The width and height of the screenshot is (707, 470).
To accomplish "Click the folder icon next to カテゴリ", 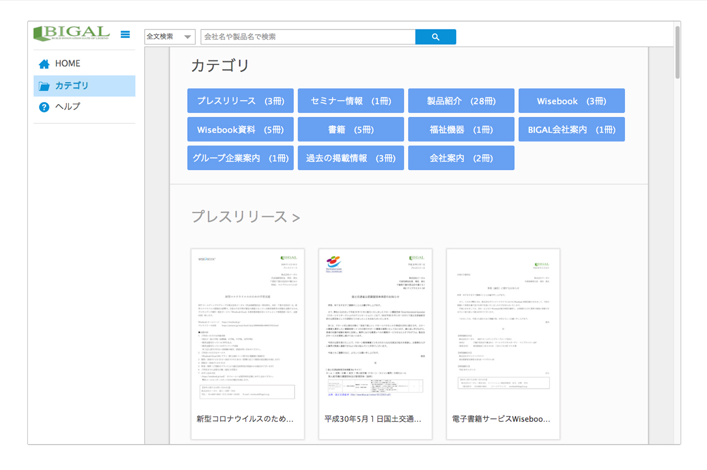I will (x=44, y=86).
